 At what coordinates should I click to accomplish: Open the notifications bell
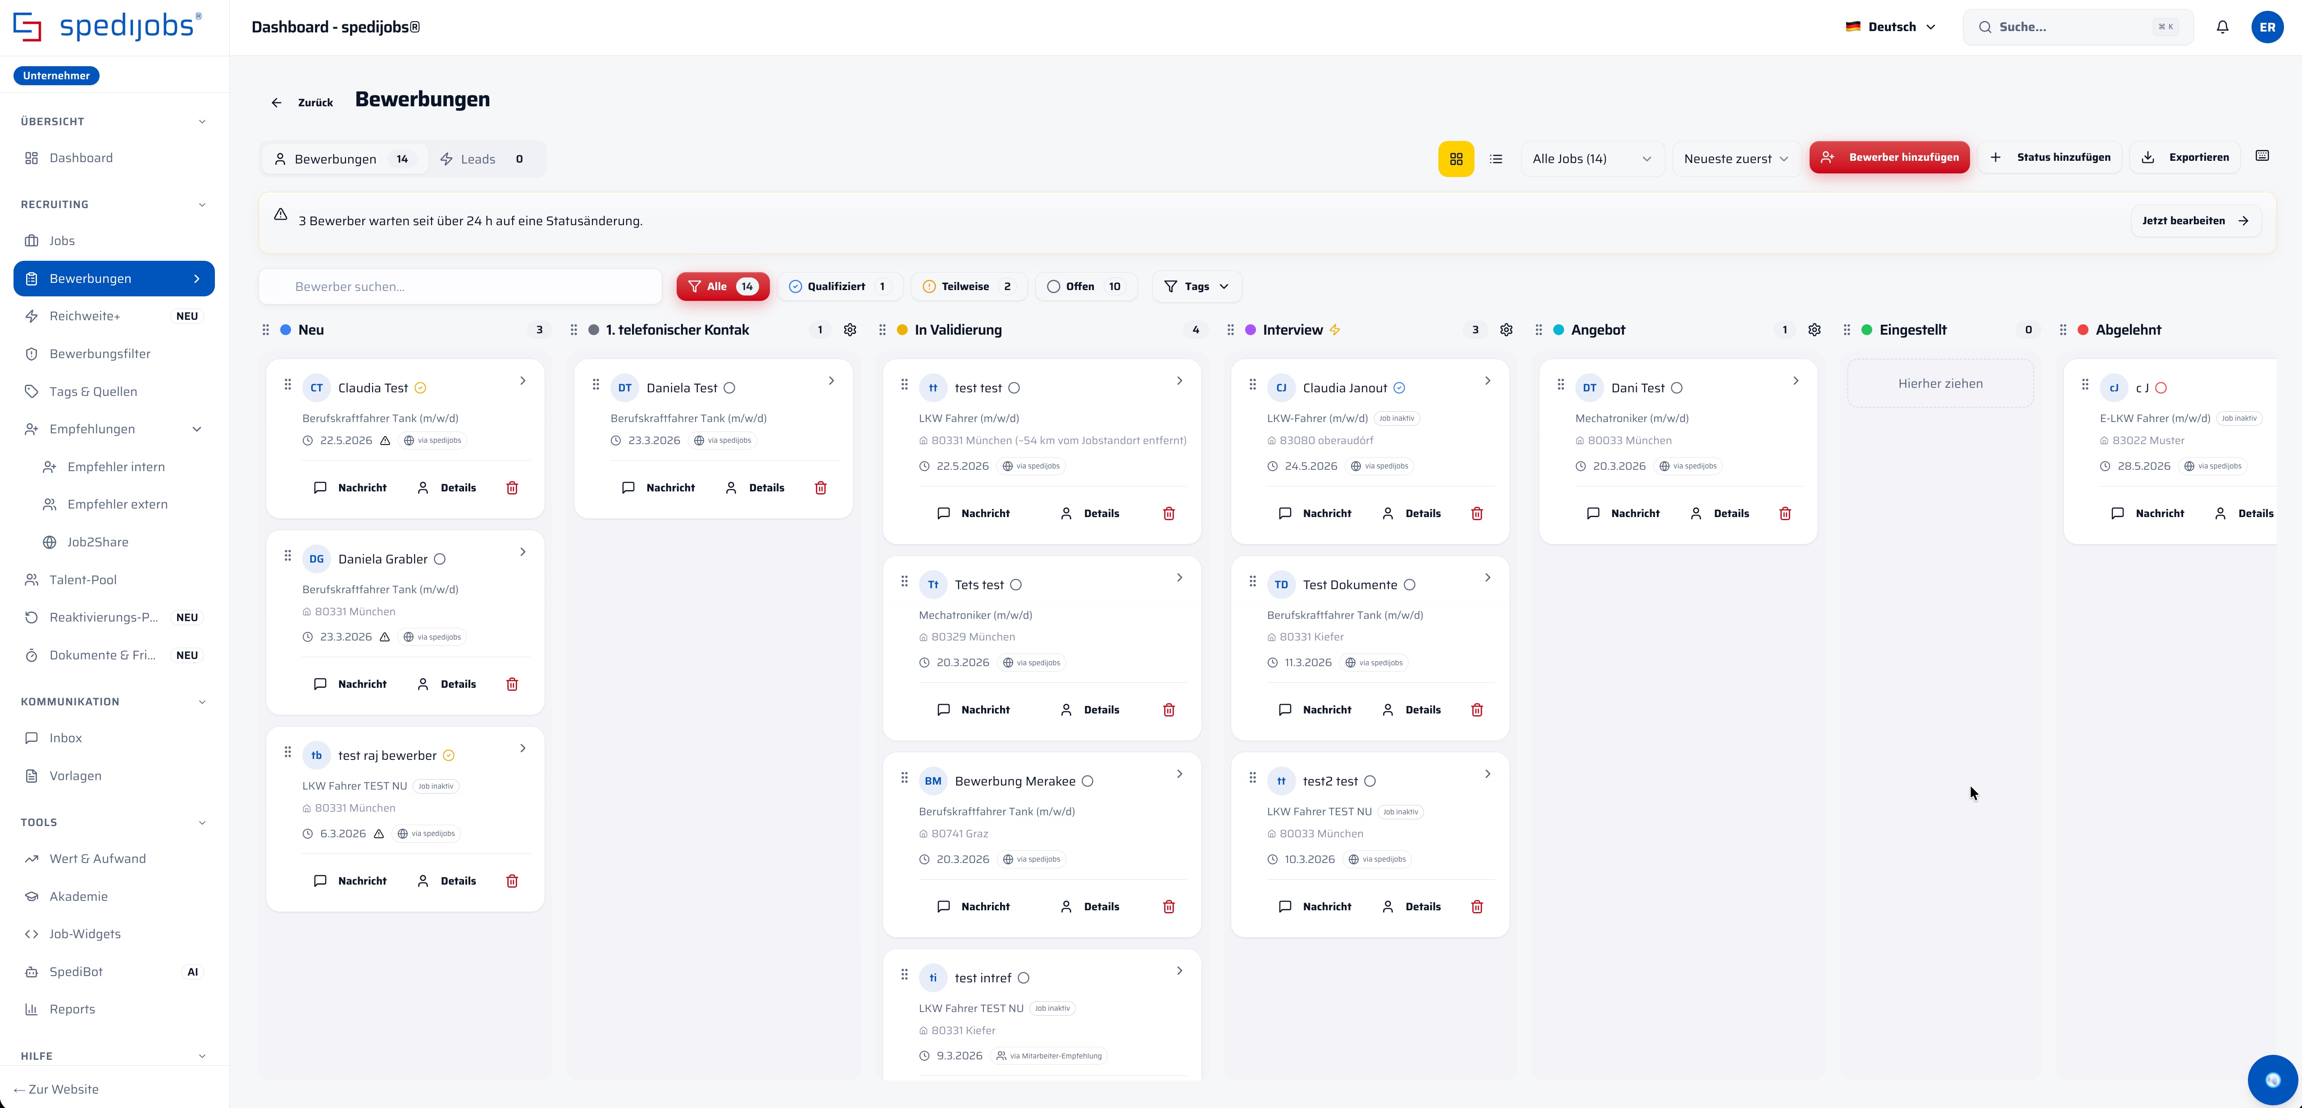pos(2222,27)
